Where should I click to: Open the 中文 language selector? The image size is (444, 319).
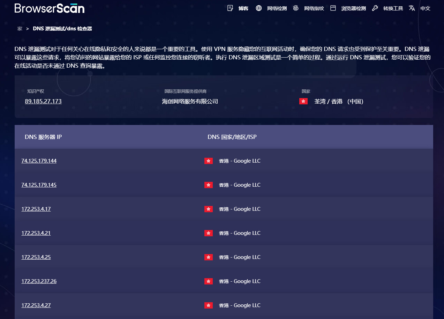click(426, 8)
